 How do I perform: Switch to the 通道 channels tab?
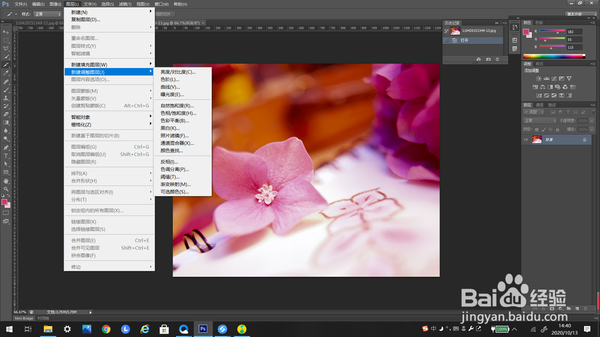pyautogui.click(x=539, y=105)
